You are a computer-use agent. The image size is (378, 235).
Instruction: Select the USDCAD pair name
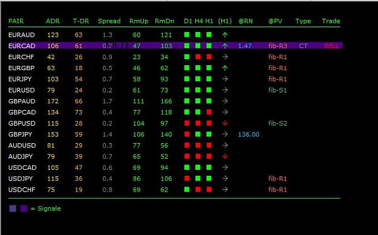point(22,167)
